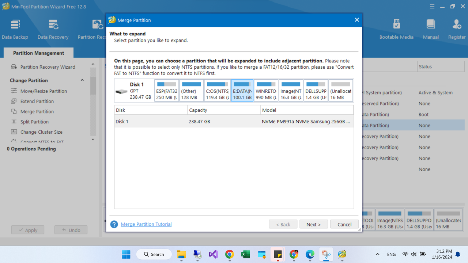Screen dimensions: 468x263
Task: Open the notifications bell in tray
Action: coord(458,254)
